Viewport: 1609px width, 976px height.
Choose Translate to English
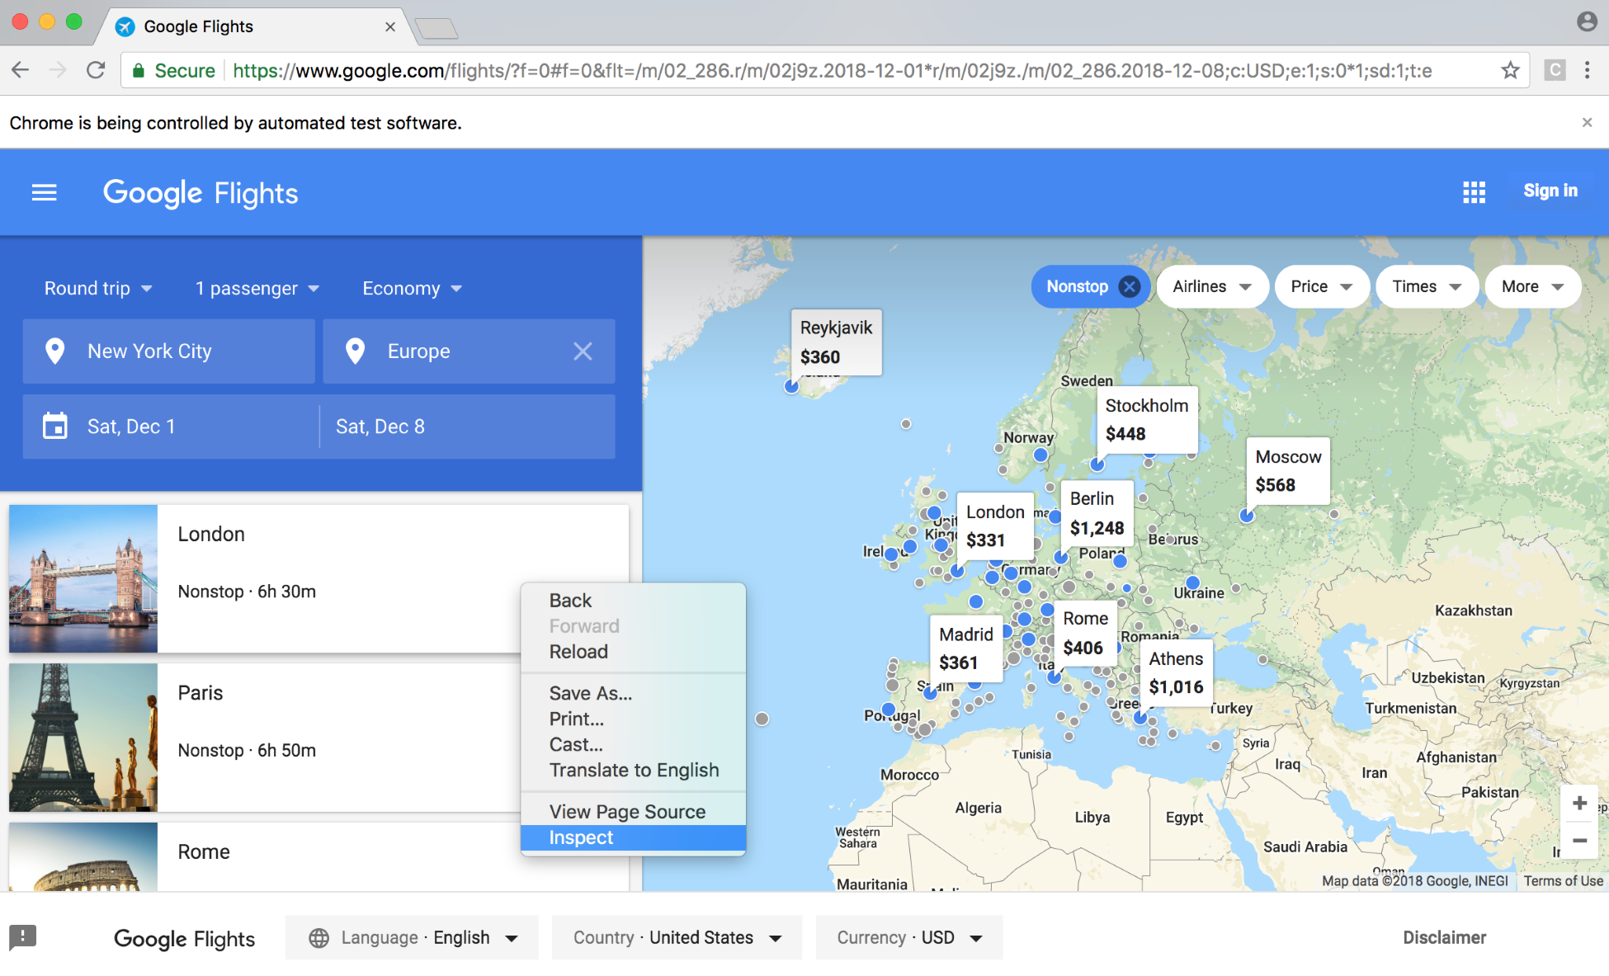pos(633,771)
